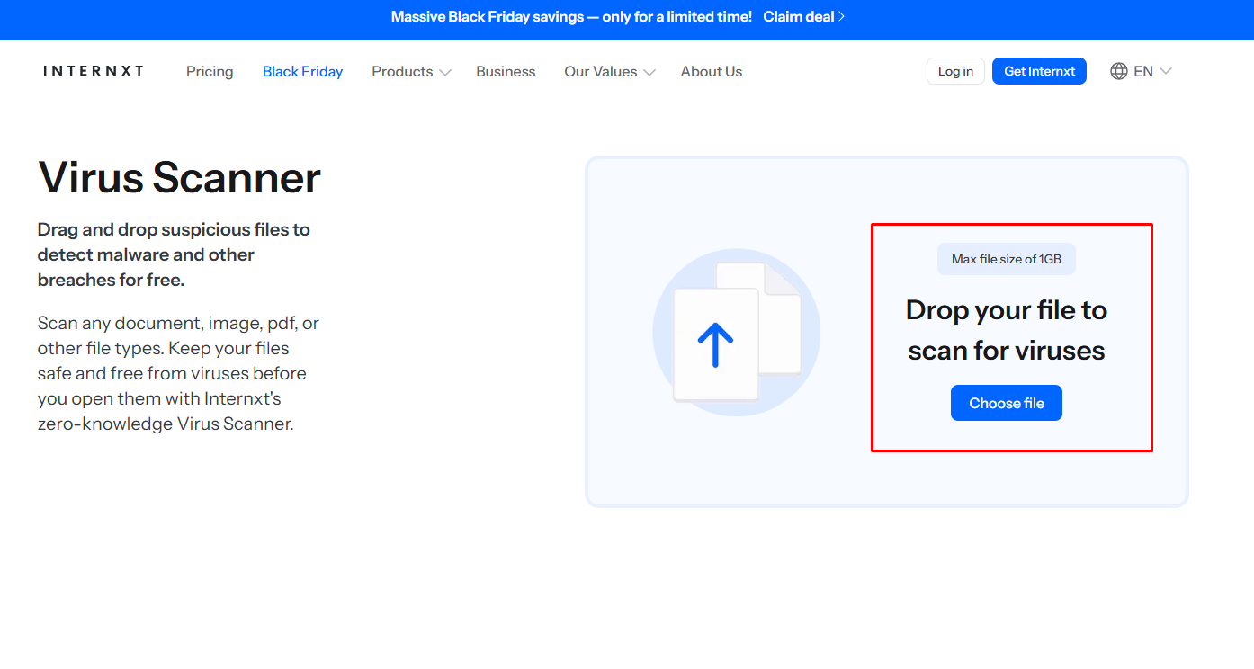Viewport: 1254px width, 669px height.
Task: Select the Pricing menu item
Action: point(209,71)
